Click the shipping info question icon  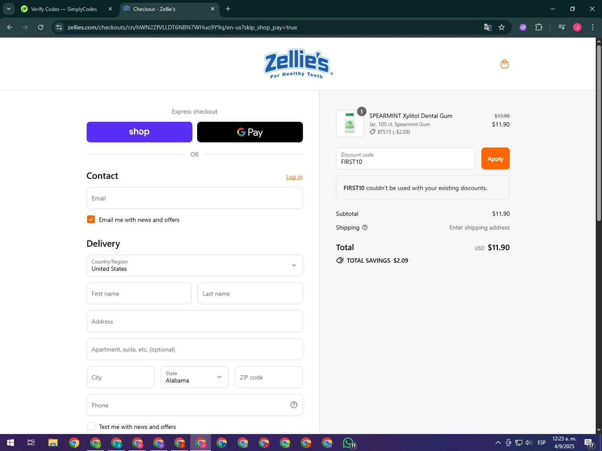coord(365,227)
